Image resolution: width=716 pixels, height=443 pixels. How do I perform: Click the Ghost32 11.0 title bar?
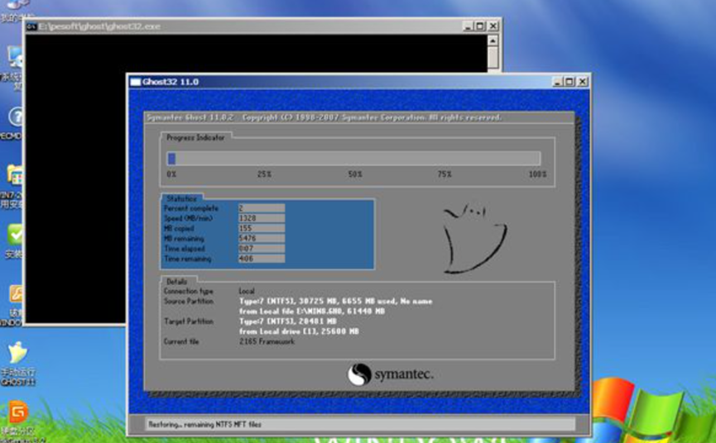pos(331,82)
